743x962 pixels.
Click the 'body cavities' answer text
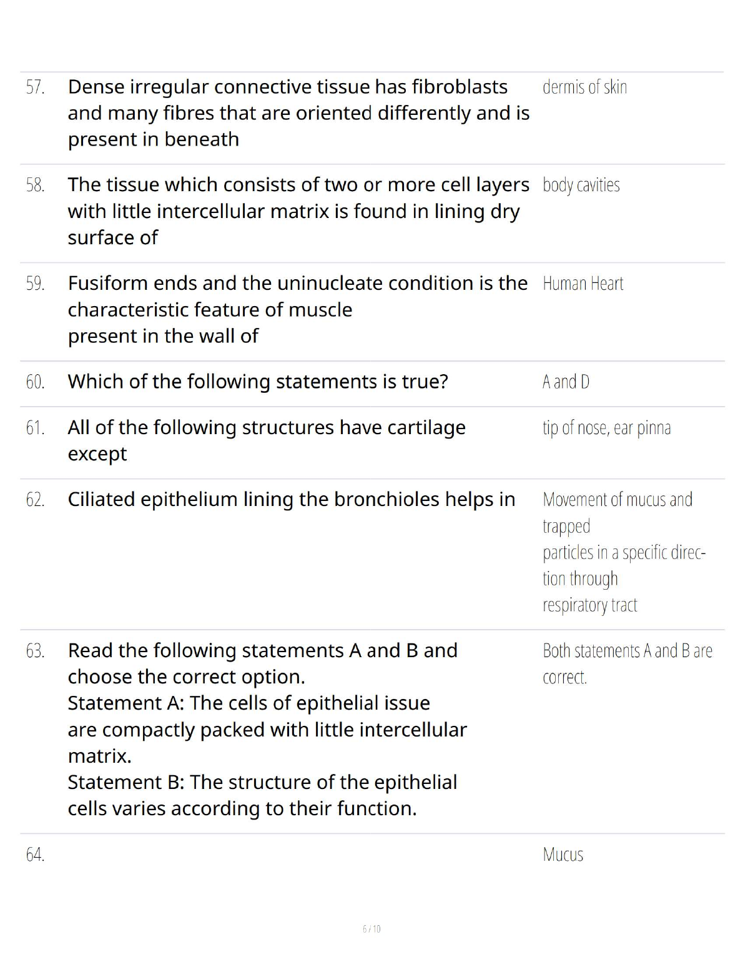click(581, 186)
